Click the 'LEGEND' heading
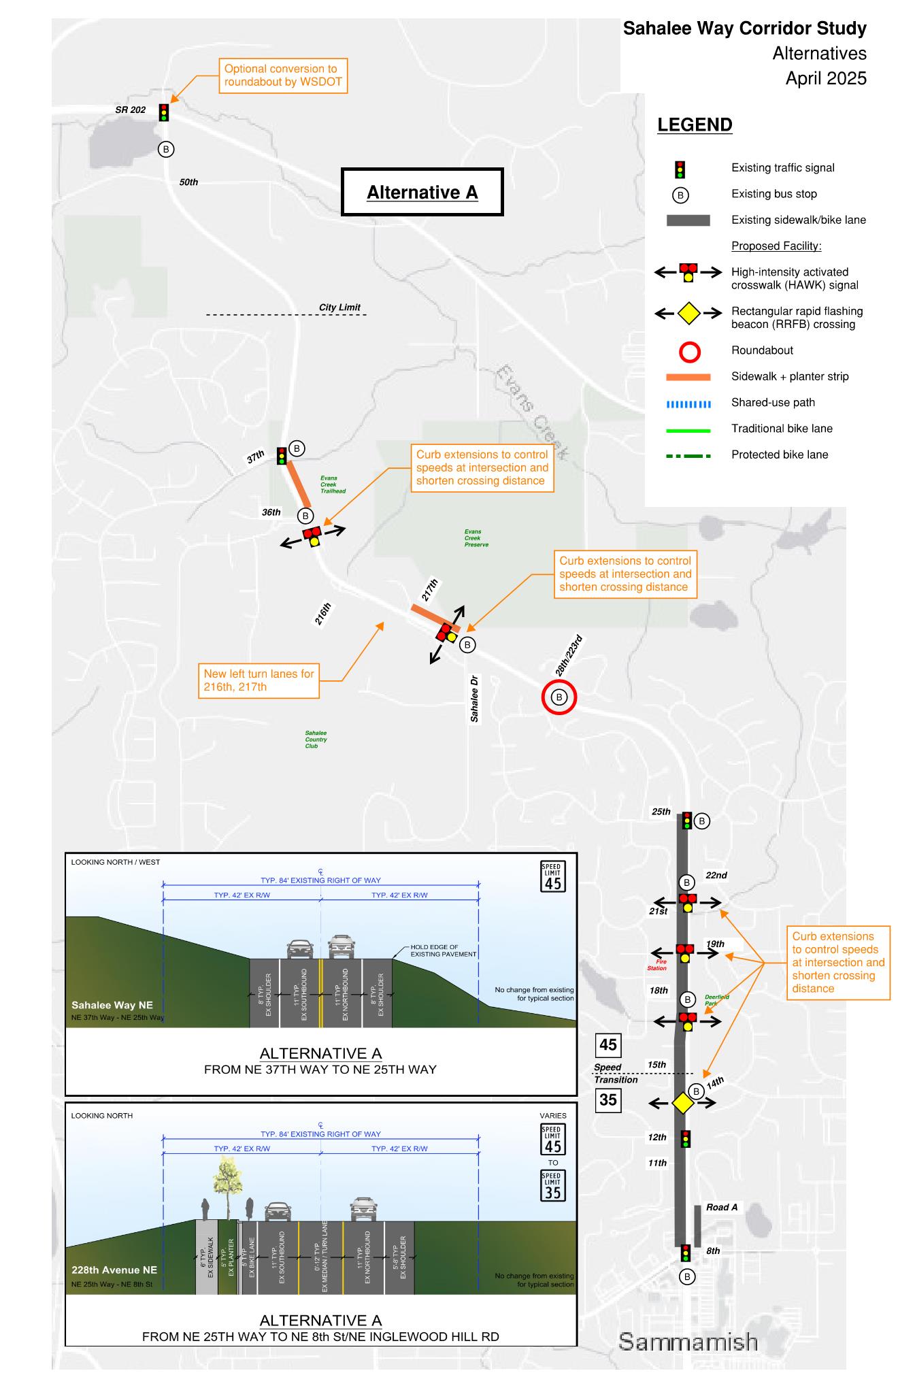Screen dimensions: 898x1388 [695, 125]
